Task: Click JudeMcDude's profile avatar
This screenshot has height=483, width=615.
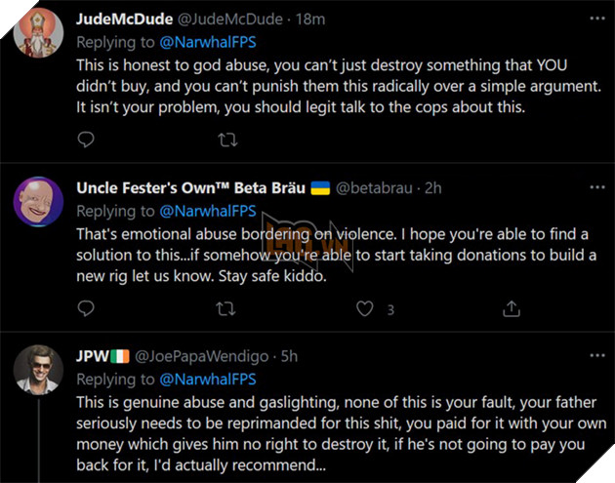Action: (38, 33)
